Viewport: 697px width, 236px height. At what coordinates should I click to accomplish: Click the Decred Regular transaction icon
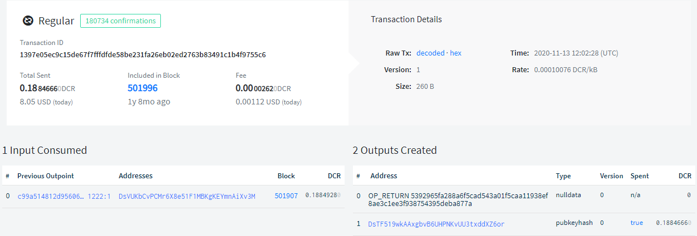point(28,21)
